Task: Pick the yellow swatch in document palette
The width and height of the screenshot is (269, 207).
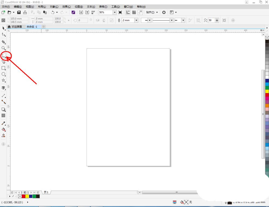Action: [x=27, y=196]
